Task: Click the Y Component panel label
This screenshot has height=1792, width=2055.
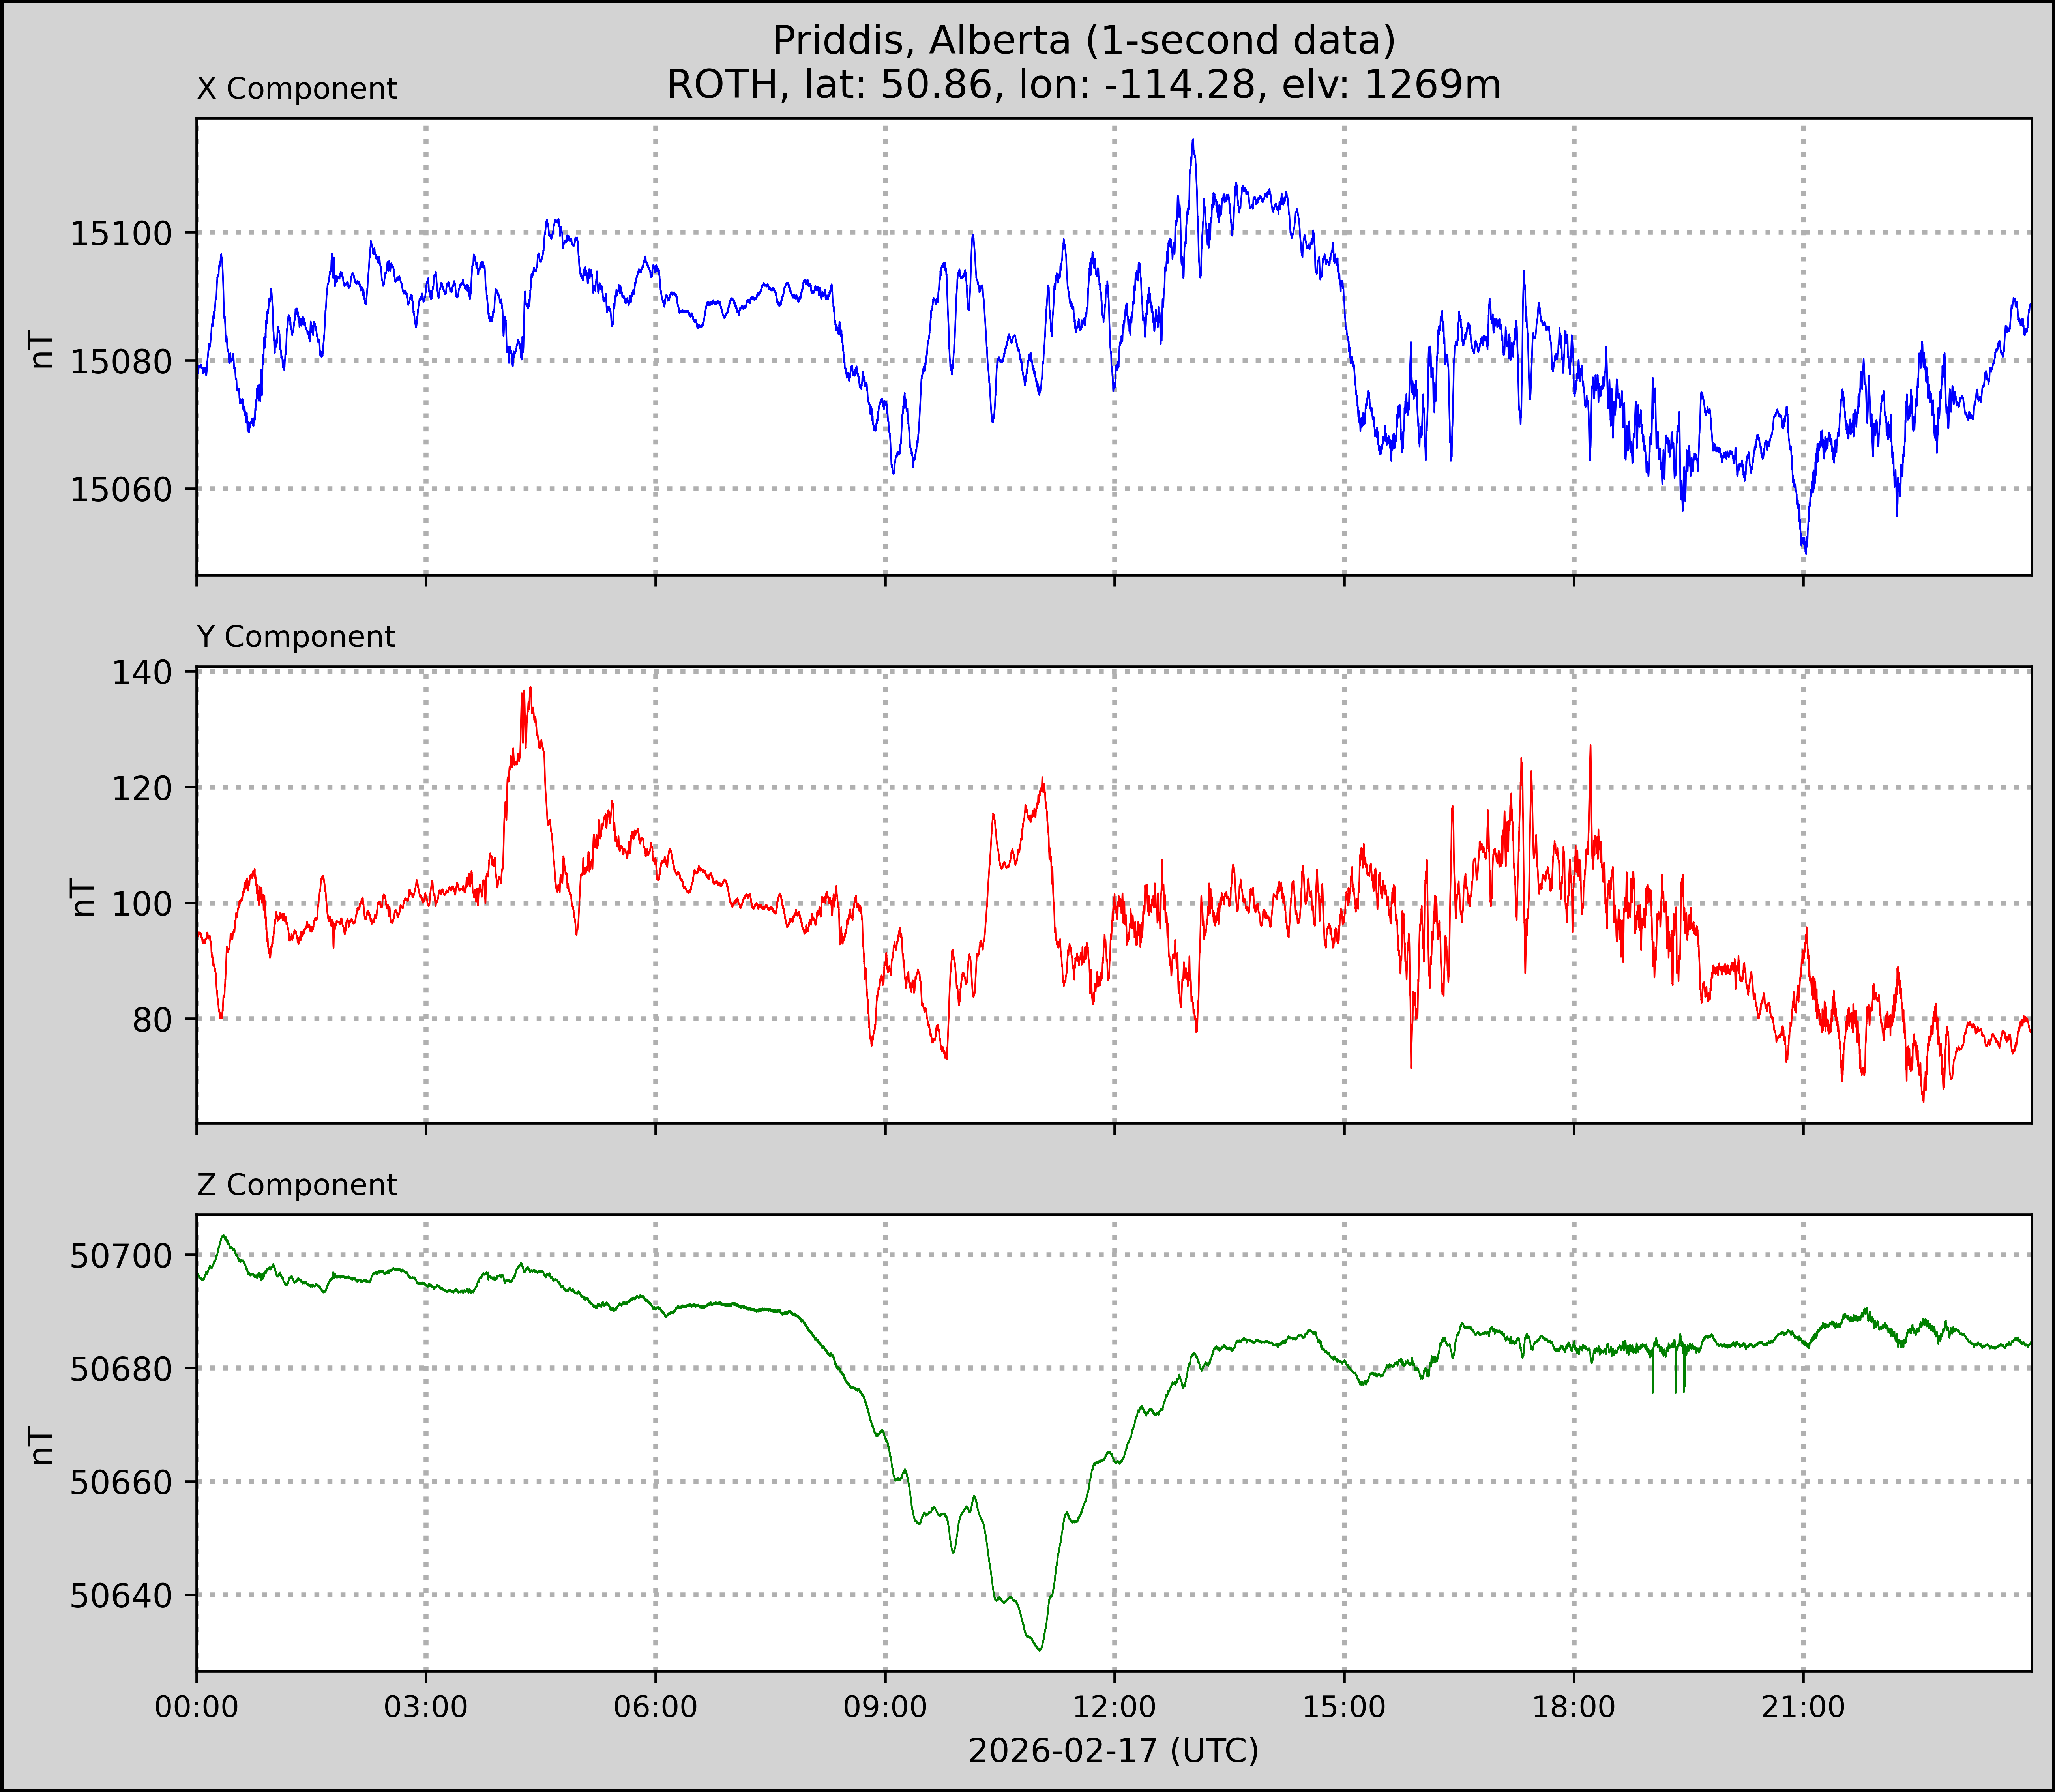Action: tap(296, 637)
